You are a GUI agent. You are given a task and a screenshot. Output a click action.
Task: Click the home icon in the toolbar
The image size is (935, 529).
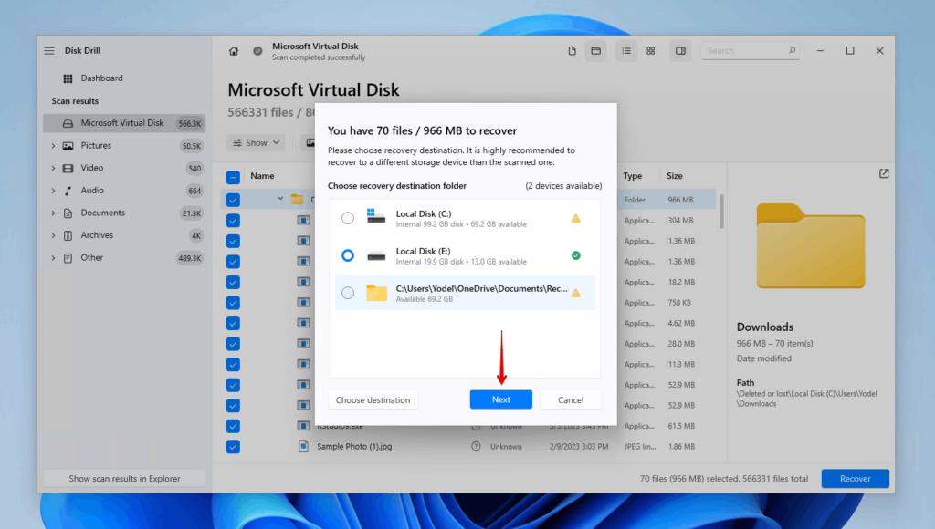click(234, 50)
